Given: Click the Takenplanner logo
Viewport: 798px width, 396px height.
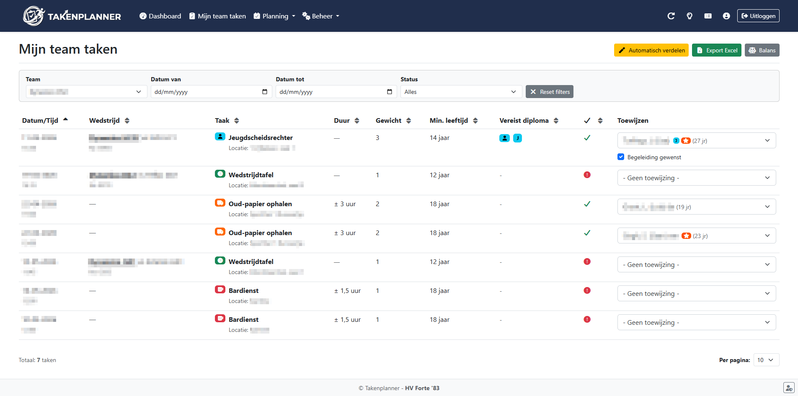Looking at the screenshot, I should click(72, 16).
